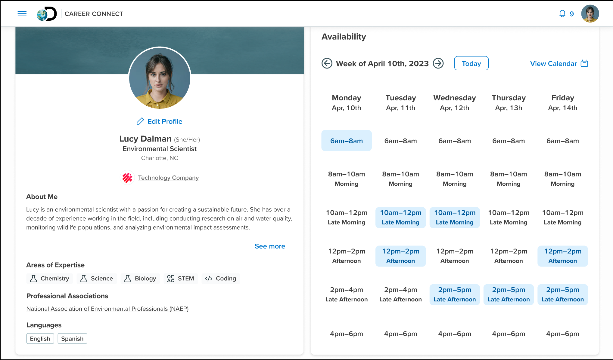Click Lucy Dalman's profile photo
The height and width of the screenshot is (360, 613).
160,78
